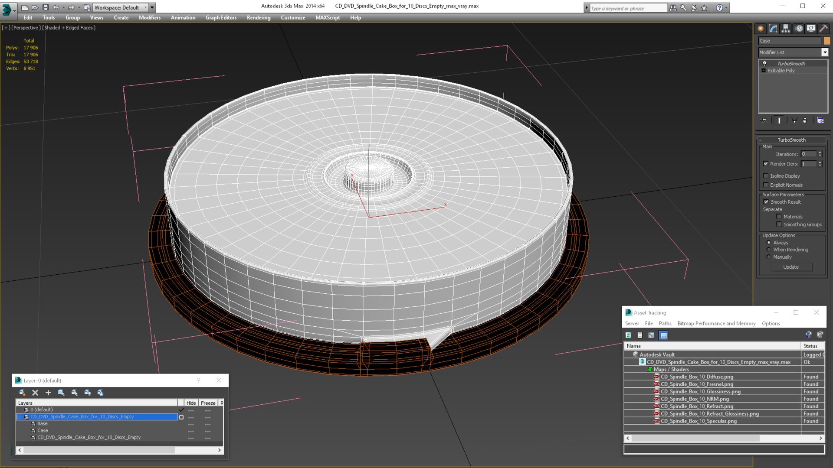
Task: Toggle the TurboSmooth lightbulb visibility
Action: click(764, 63)
